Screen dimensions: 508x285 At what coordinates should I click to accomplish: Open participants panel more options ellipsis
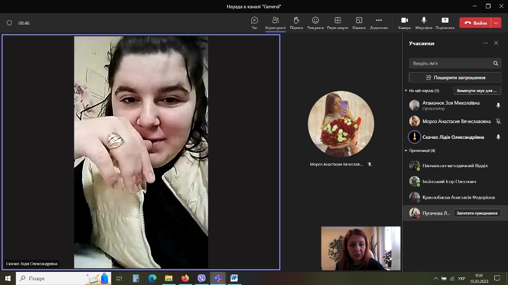tap(485, 43)
